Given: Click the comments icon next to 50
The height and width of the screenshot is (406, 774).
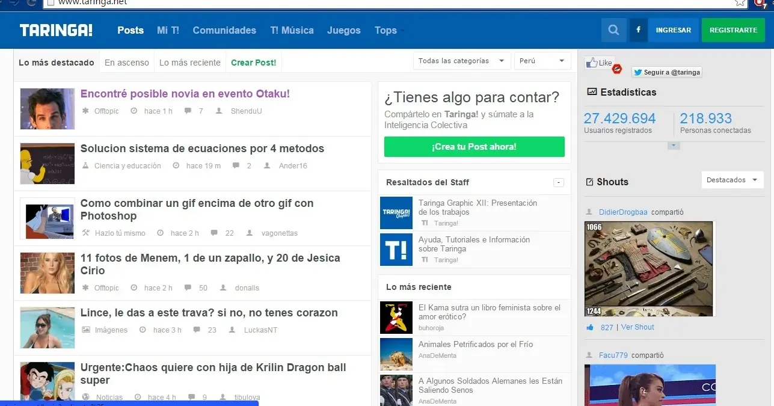Looking at the screenshot, I should point(188,288).
